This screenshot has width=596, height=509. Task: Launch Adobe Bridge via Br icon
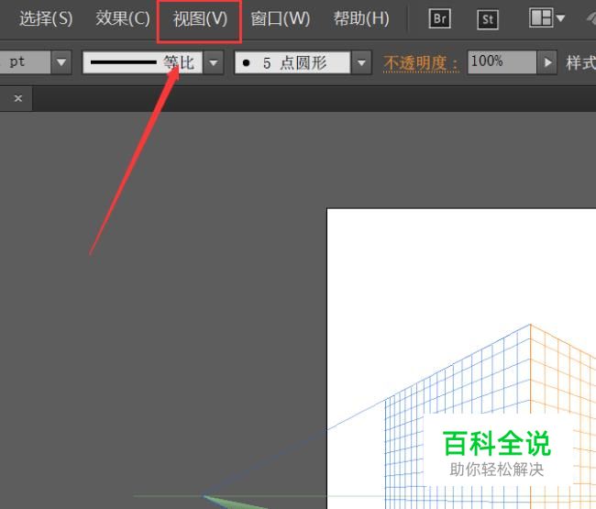click(440, 18)
